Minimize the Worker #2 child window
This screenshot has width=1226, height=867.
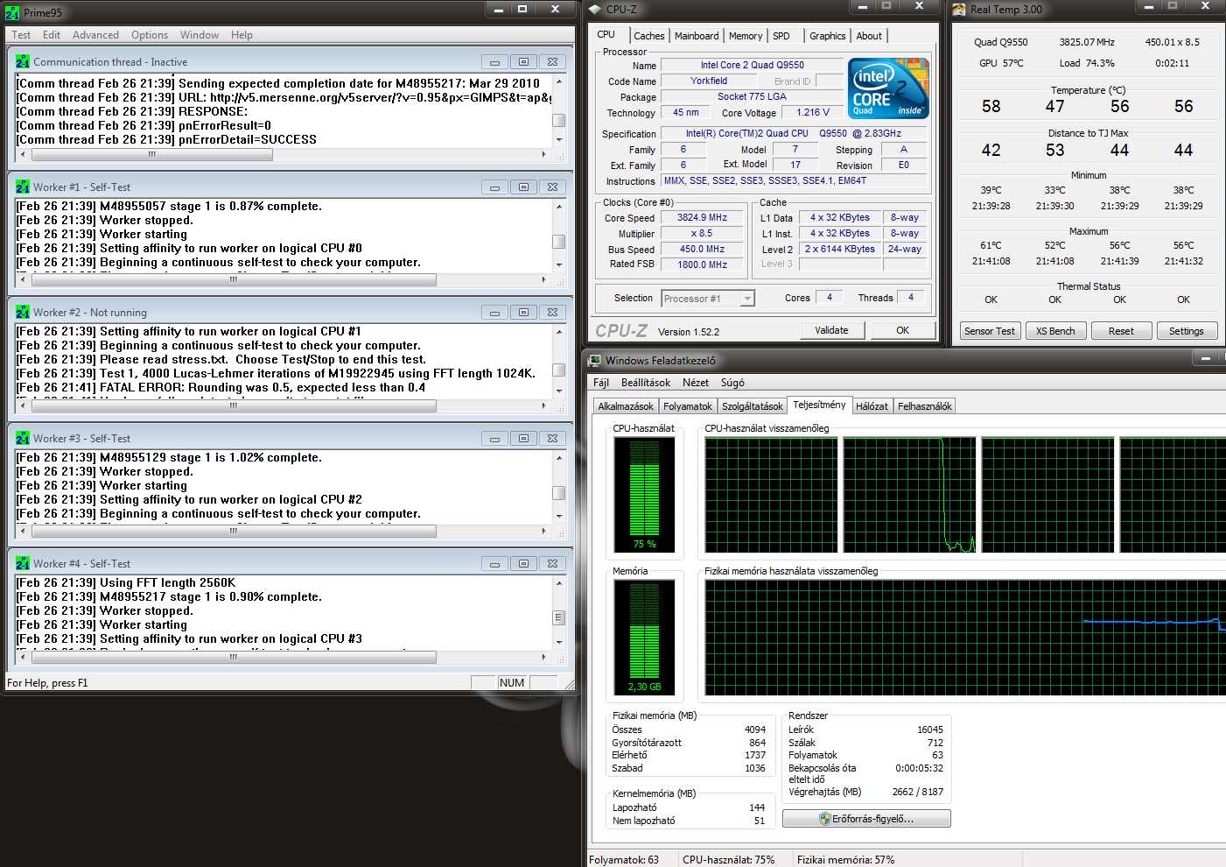pyautogui.click(x=494, y=312)
